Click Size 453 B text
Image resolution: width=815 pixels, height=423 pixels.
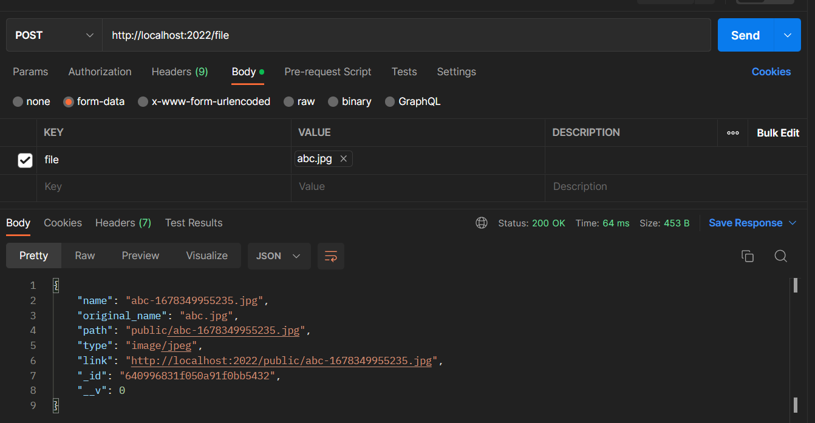[664, 223]
